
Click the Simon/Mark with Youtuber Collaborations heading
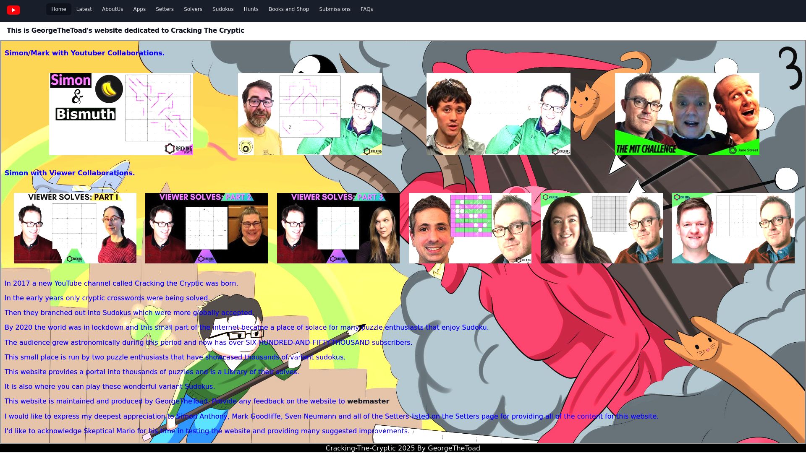click(84, 53)
